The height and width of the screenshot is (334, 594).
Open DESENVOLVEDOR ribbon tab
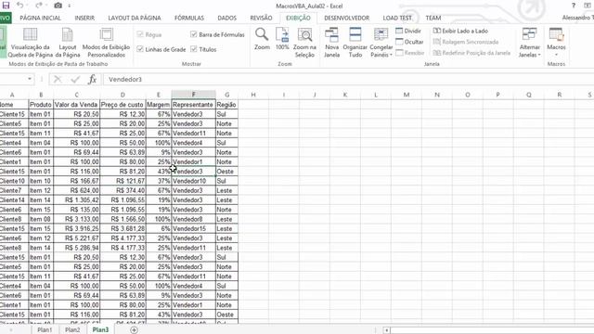pos(346,18)
